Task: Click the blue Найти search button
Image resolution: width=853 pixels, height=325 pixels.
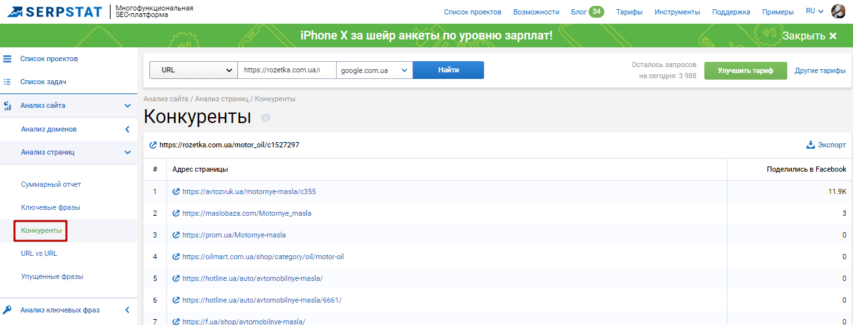Action: 449,70
